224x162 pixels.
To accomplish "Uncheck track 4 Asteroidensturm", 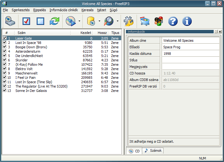I will pos(5,51).
